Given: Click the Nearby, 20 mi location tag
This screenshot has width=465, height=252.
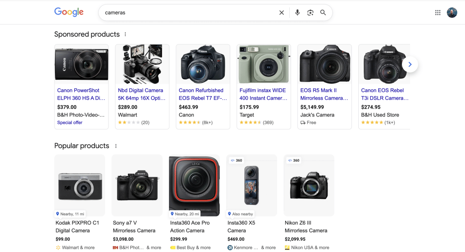Looking at the screenshot, I should click(185, 214).
